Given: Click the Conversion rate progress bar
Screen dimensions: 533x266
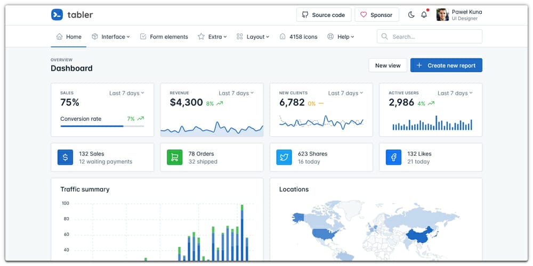Looking at the screenshot, I should 102,126.
